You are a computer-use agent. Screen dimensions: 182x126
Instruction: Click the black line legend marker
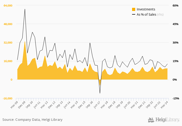pos(134,15)
